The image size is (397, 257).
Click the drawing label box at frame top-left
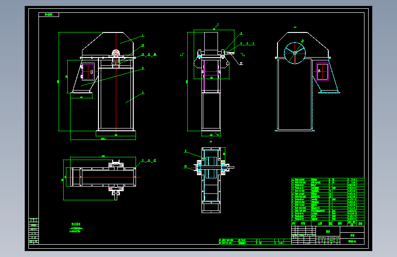click(x=49, y=15)
